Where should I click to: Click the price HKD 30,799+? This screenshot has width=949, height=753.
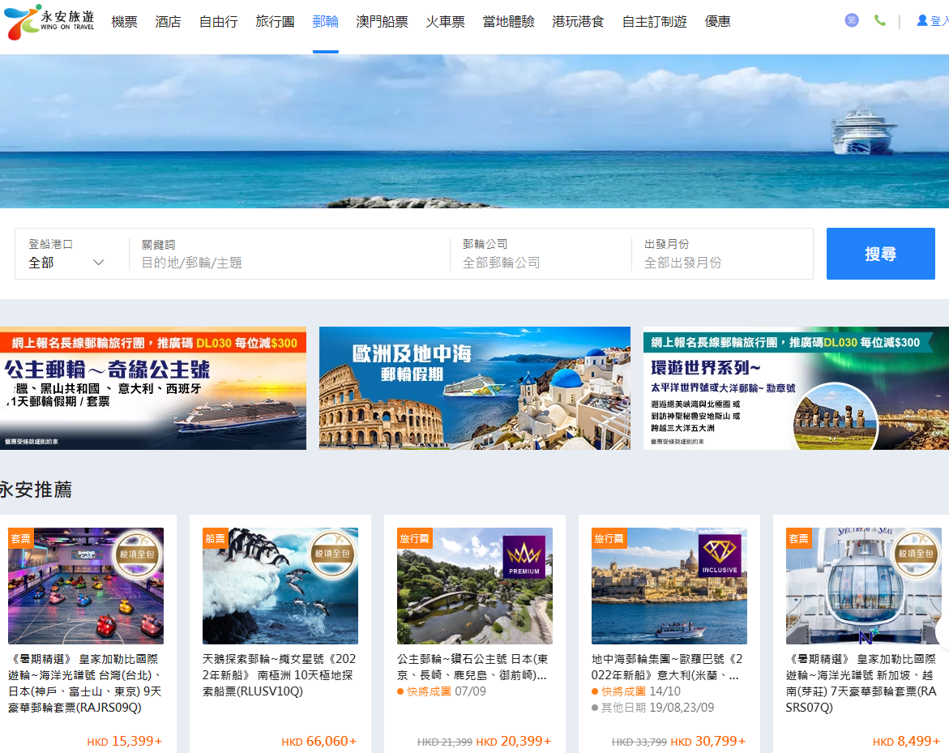click(708, 742)
